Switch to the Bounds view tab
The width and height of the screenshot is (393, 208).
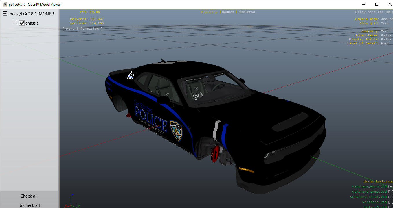click(228, 12)
